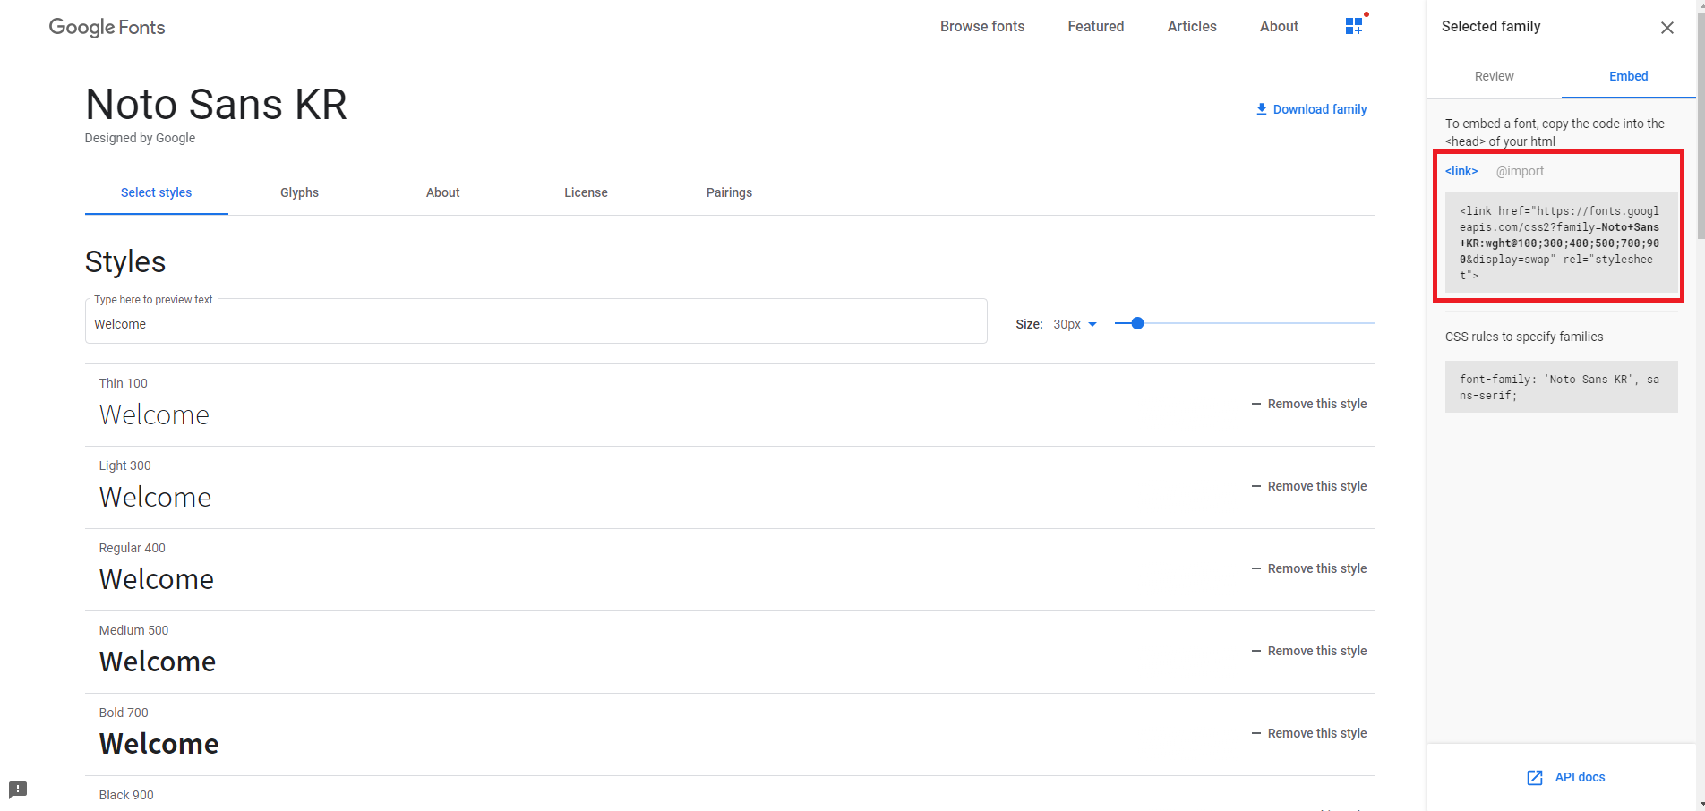Open the selected families grid icon
This screenshot has width=1705, height=811.
(1354, 26)
